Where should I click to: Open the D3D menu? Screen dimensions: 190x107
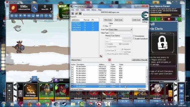click(x=88, y=10)
